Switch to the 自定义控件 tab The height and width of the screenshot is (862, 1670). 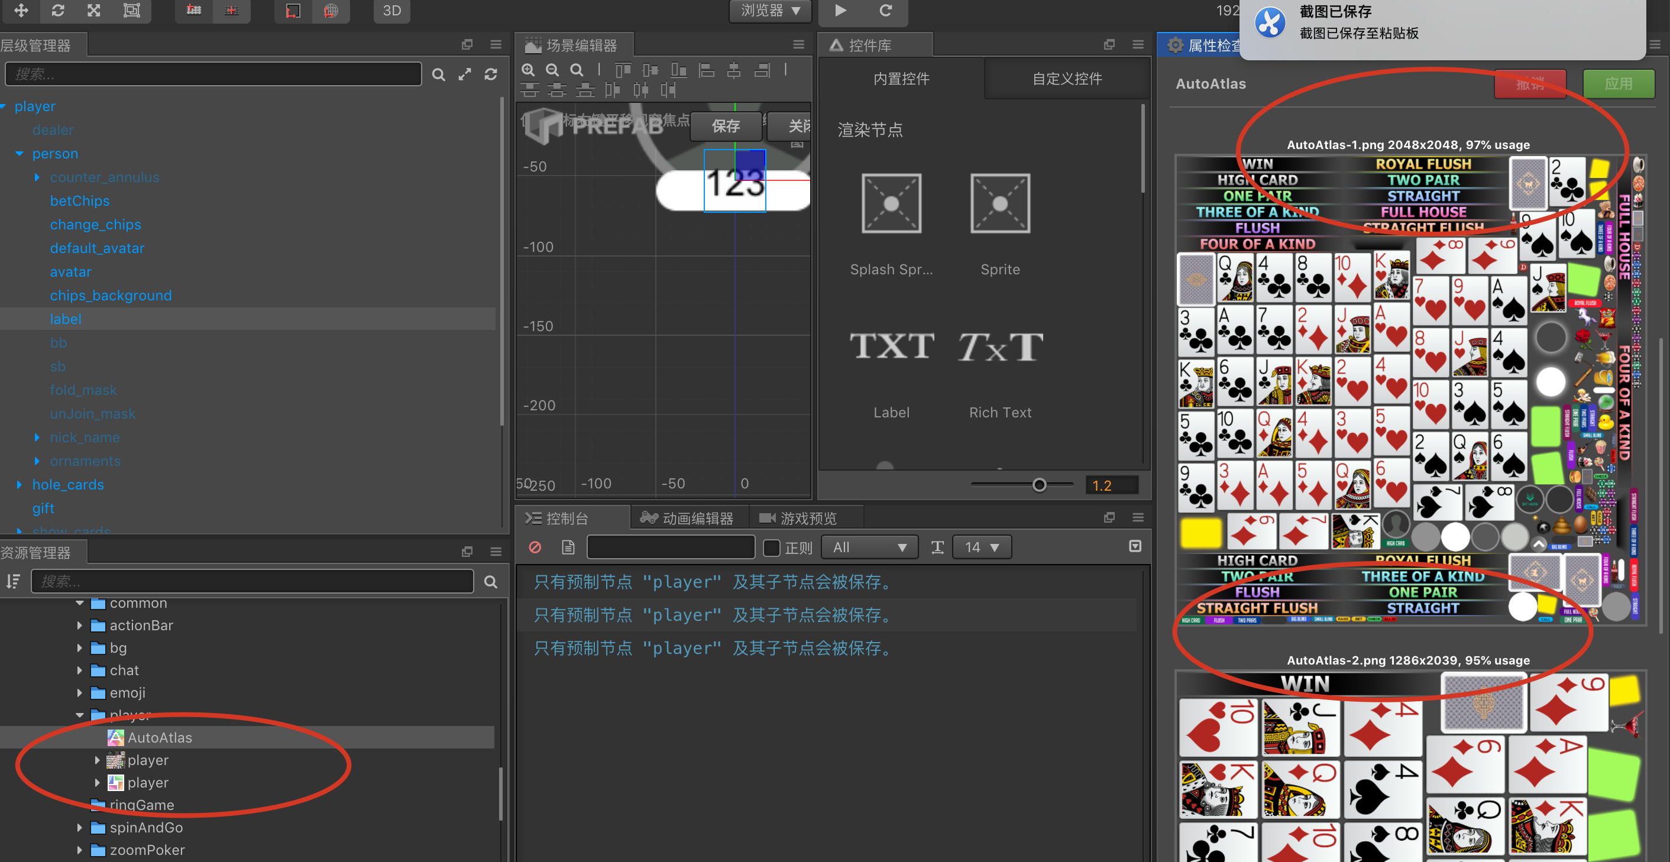click(x=1066, y=79)
